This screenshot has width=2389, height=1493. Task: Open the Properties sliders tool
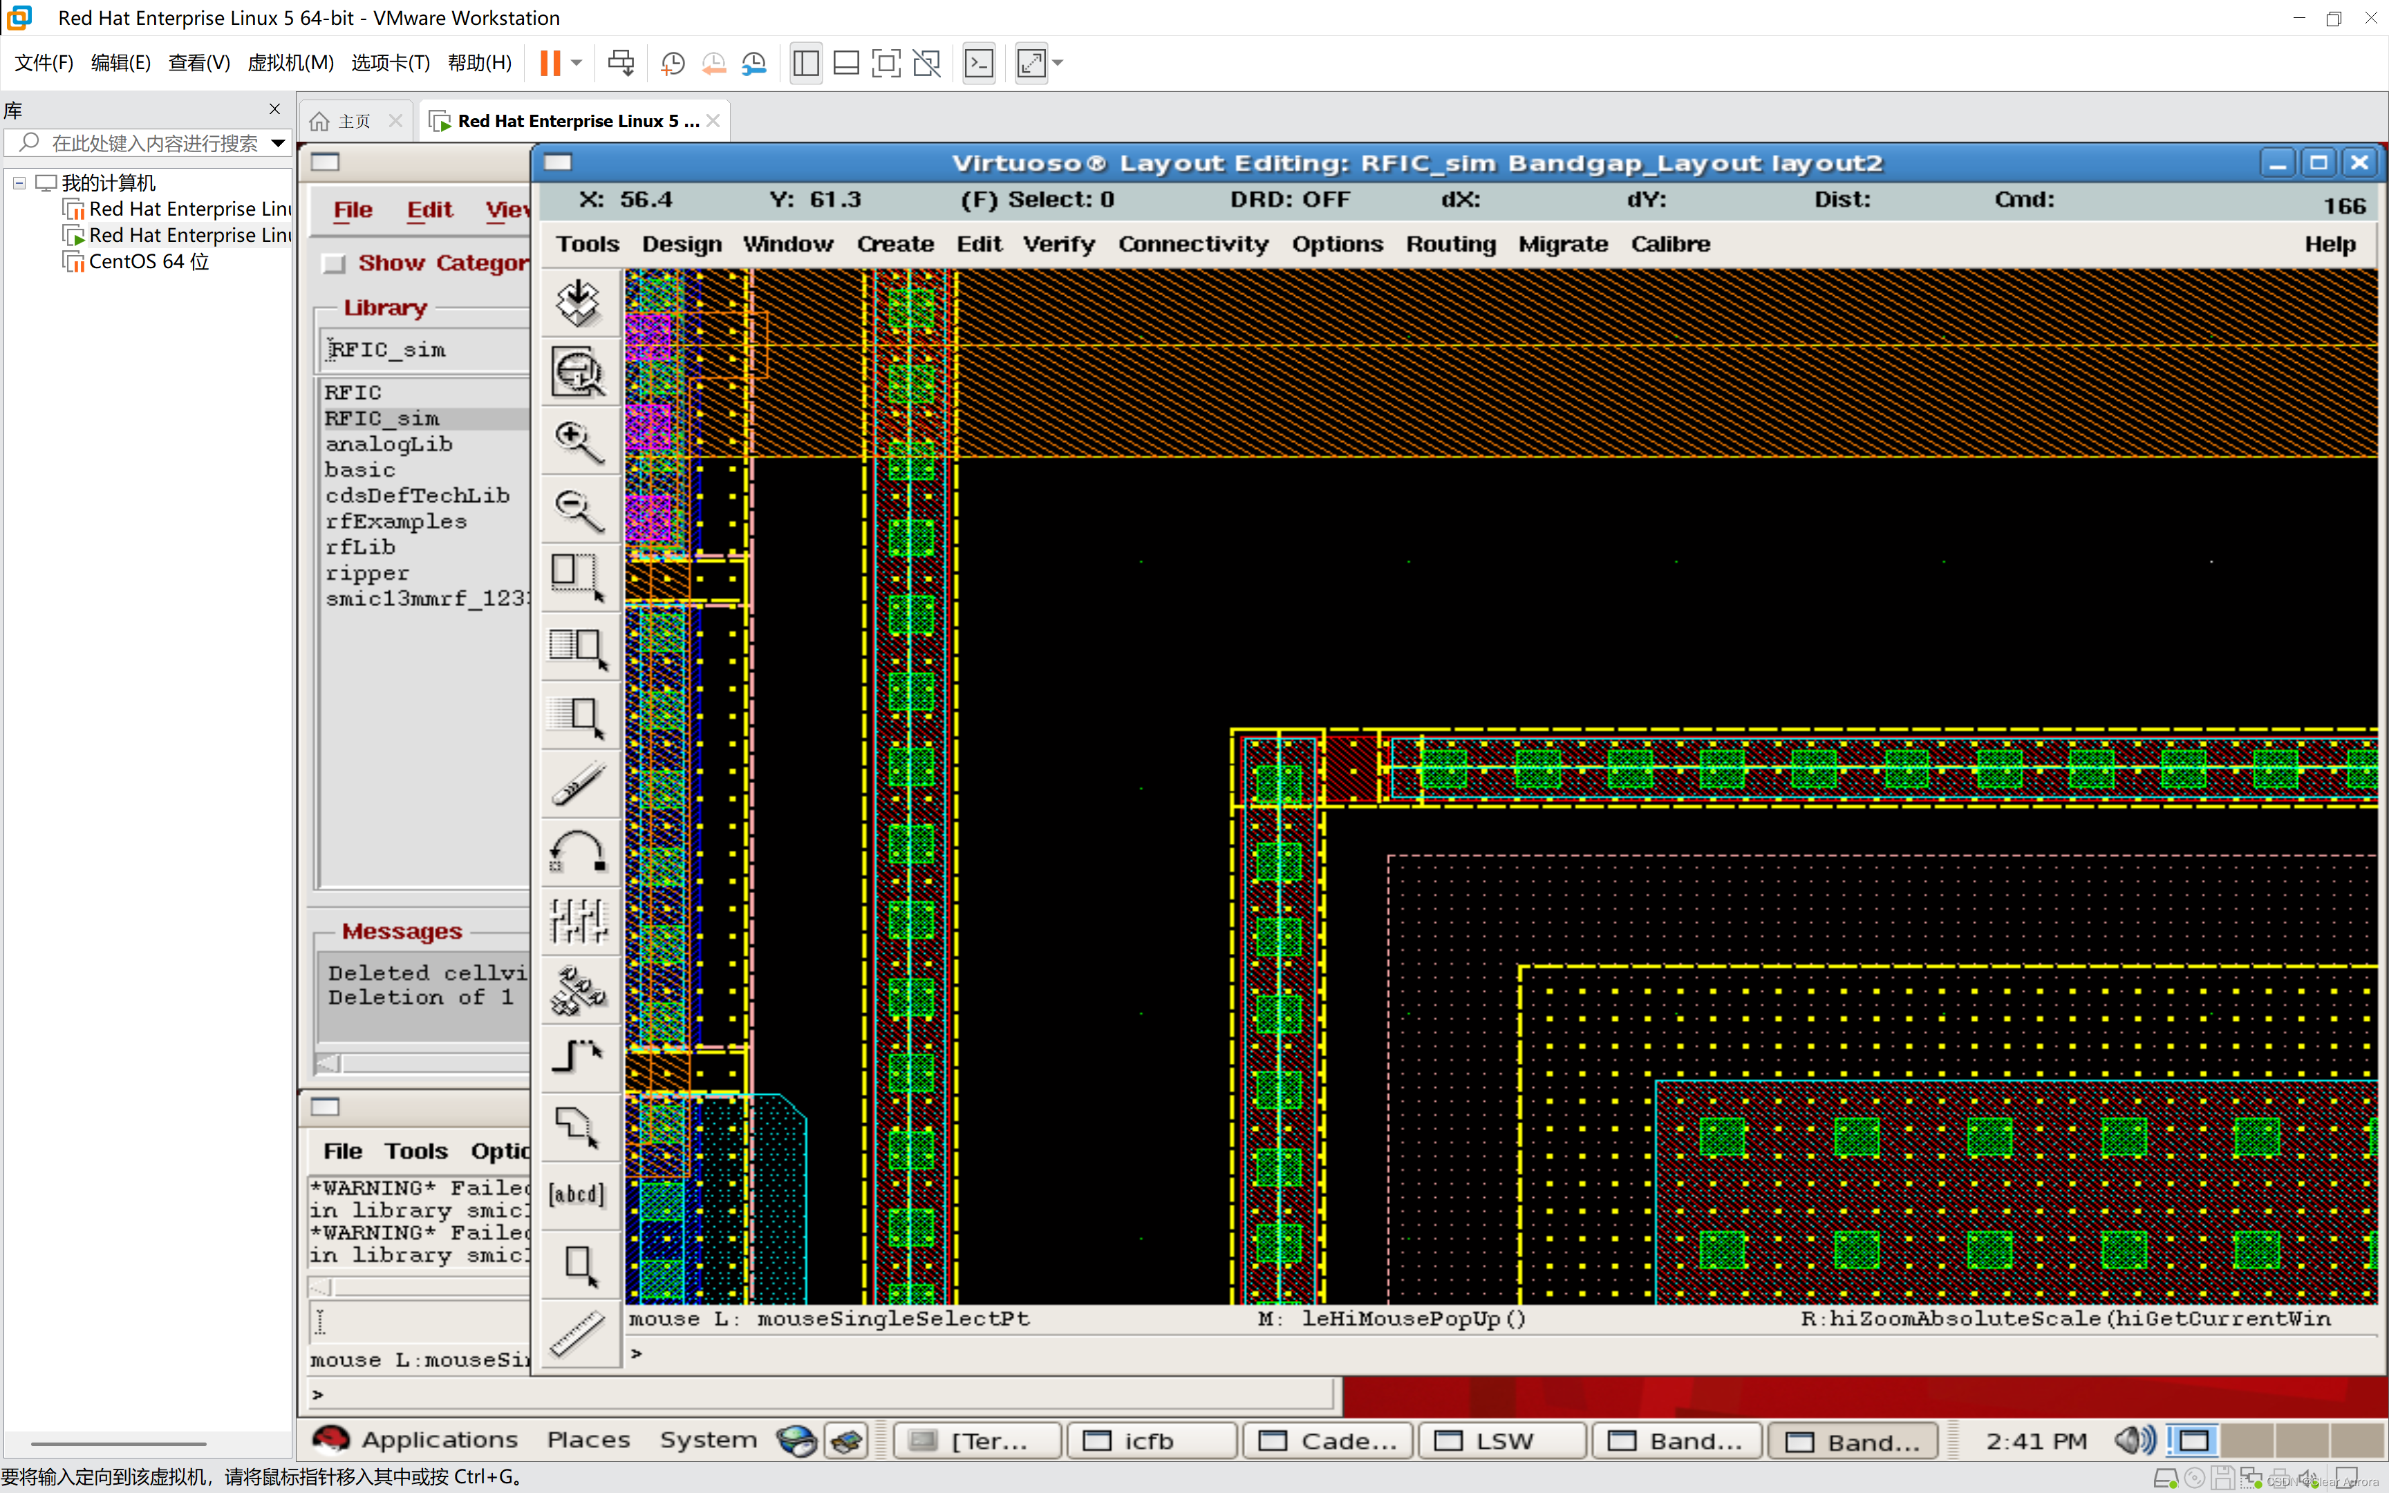point(579,920)
